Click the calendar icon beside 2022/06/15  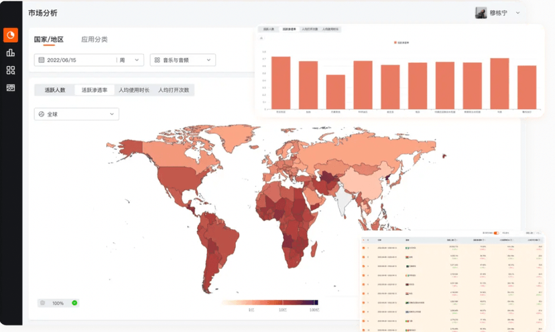click(x=42, y=60)
